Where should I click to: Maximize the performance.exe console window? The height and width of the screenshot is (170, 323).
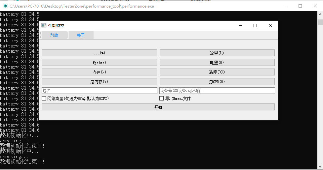(300, 6)
